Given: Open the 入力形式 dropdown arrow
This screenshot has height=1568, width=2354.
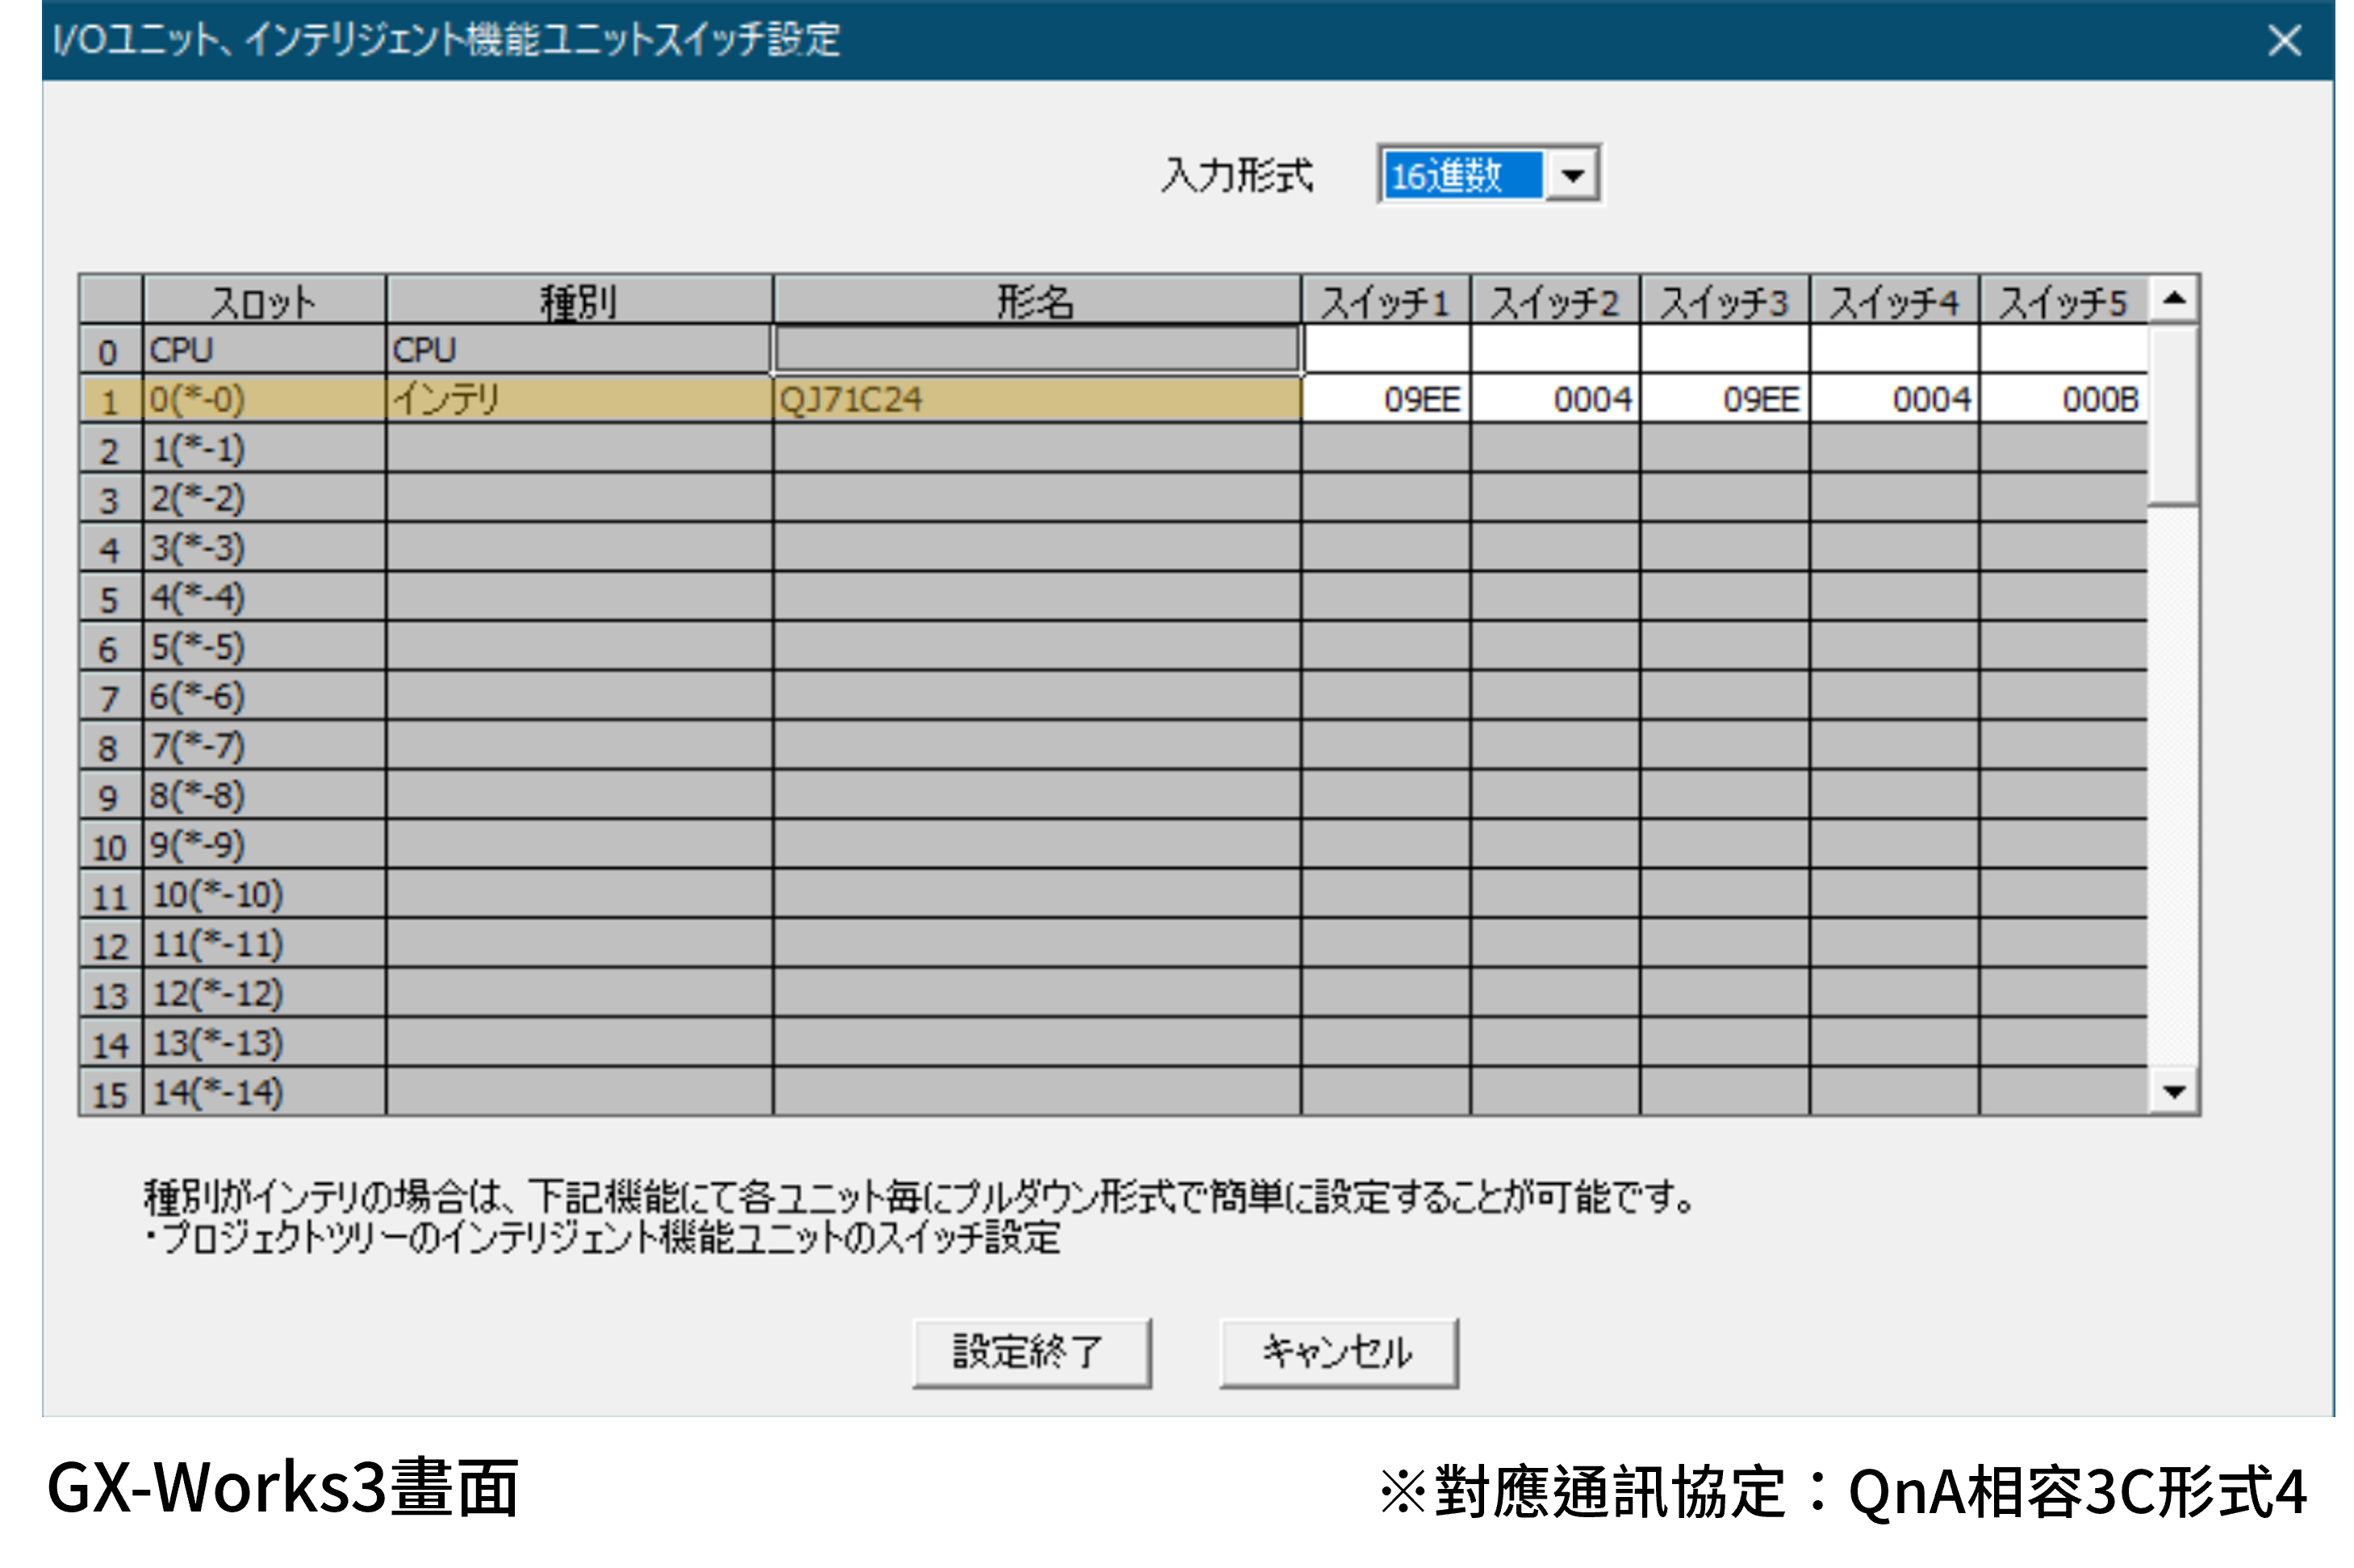Looking at the screenshot, I should tap(1571, 176).
